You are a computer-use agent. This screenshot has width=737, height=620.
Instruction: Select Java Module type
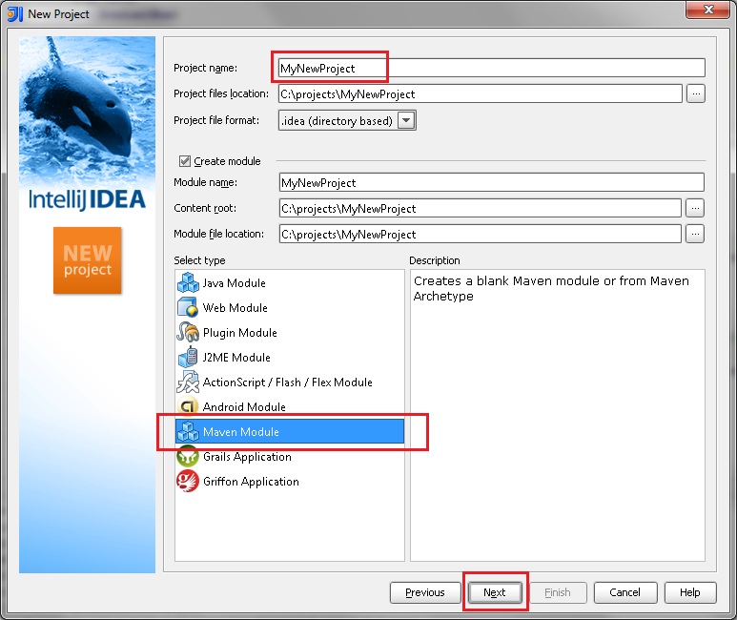(x=290, y=282)
